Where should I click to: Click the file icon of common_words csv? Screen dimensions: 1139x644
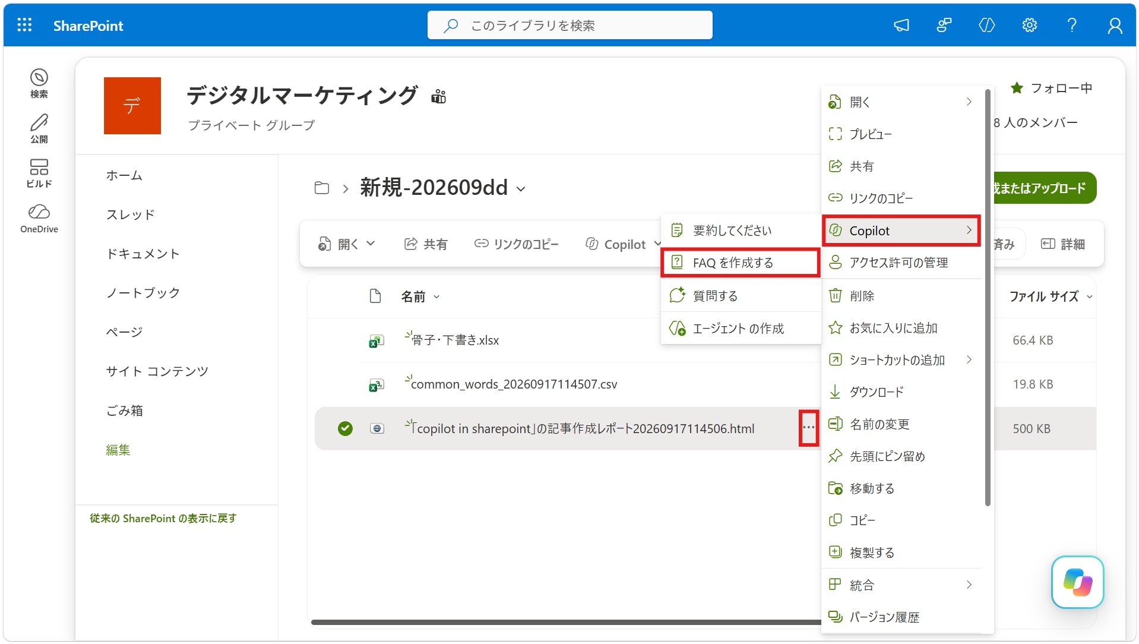pos(376,384)
